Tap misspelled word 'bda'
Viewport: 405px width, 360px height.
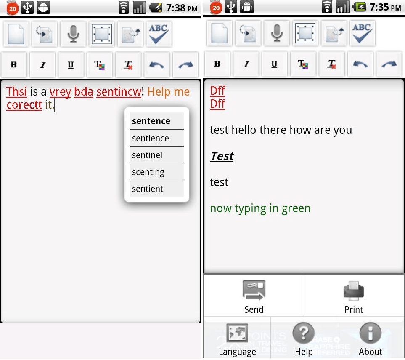tap(83, 91)
